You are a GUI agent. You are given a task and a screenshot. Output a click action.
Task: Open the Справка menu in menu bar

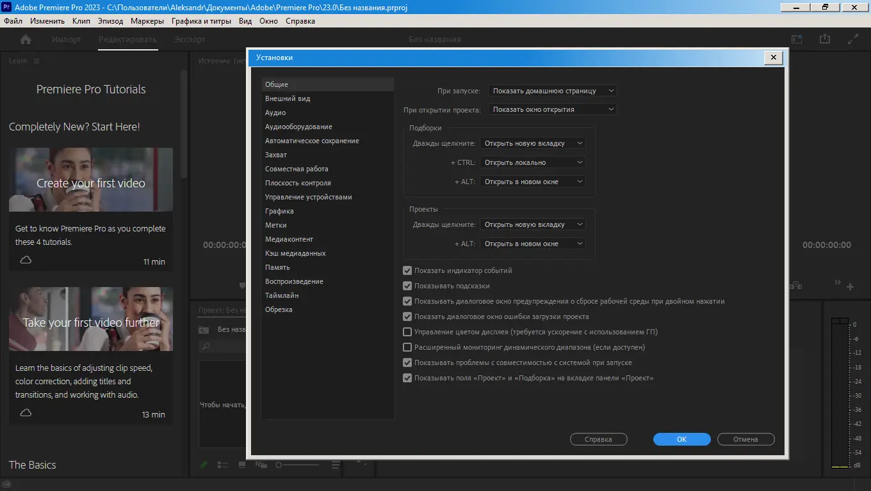pos(300,21)
